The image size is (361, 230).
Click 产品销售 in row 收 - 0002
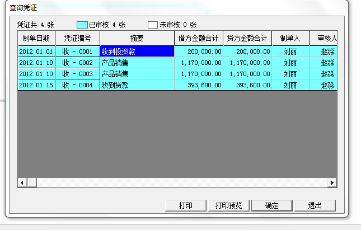tap(137, 63)
